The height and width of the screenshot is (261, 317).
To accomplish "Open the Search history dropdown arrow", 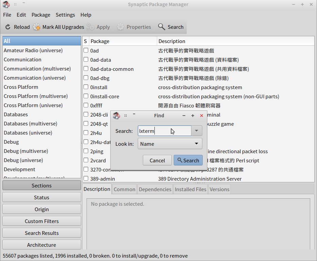I will pos(197,131).
